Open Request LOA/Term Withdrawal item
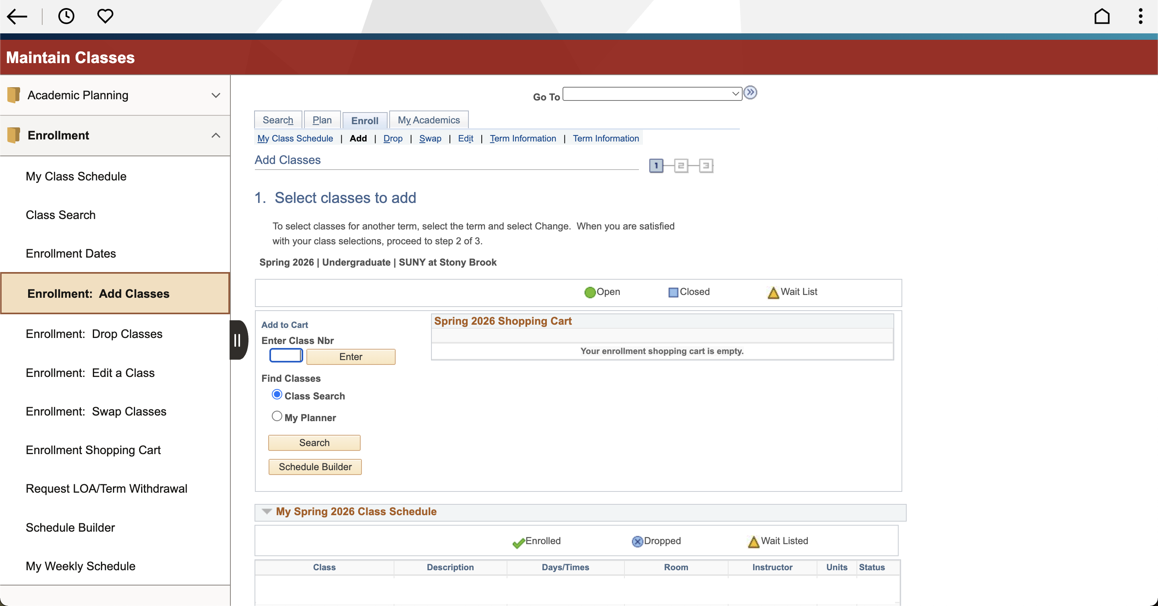The width and height of the screenshot is (1158, 606). coord(106,489)
